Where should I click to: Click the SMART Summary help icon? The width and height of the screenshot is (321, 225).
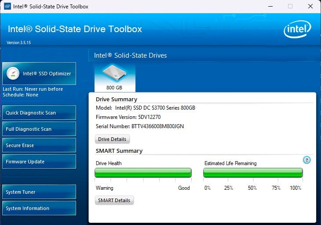tap(306, 160)
